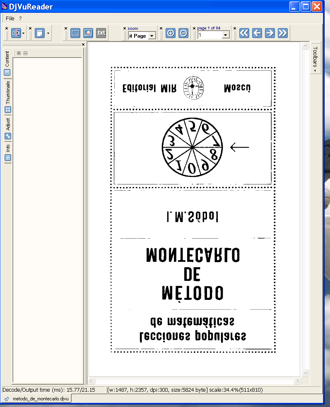Click the zoom out minus icon
This screenshot has width=330, height=407.
click(x=183, y=33)
